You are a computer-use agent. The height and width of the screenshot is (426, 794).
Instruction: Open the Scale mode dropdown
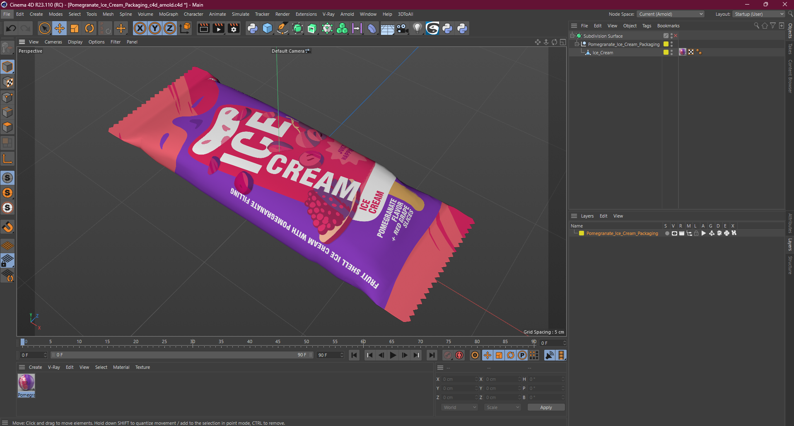(503, 407)
